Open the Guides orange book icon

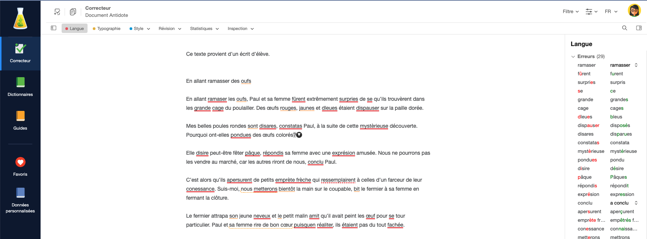point(20,116)
